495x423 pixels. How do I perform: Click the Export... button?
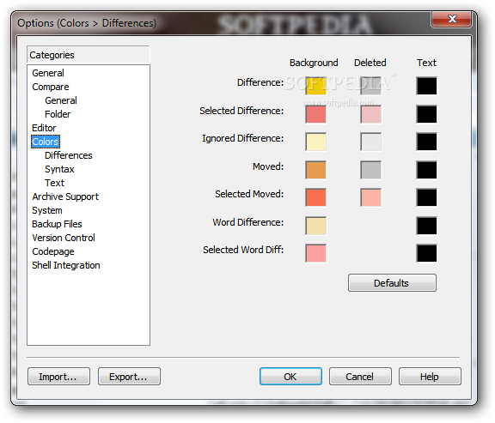point(129,377)
